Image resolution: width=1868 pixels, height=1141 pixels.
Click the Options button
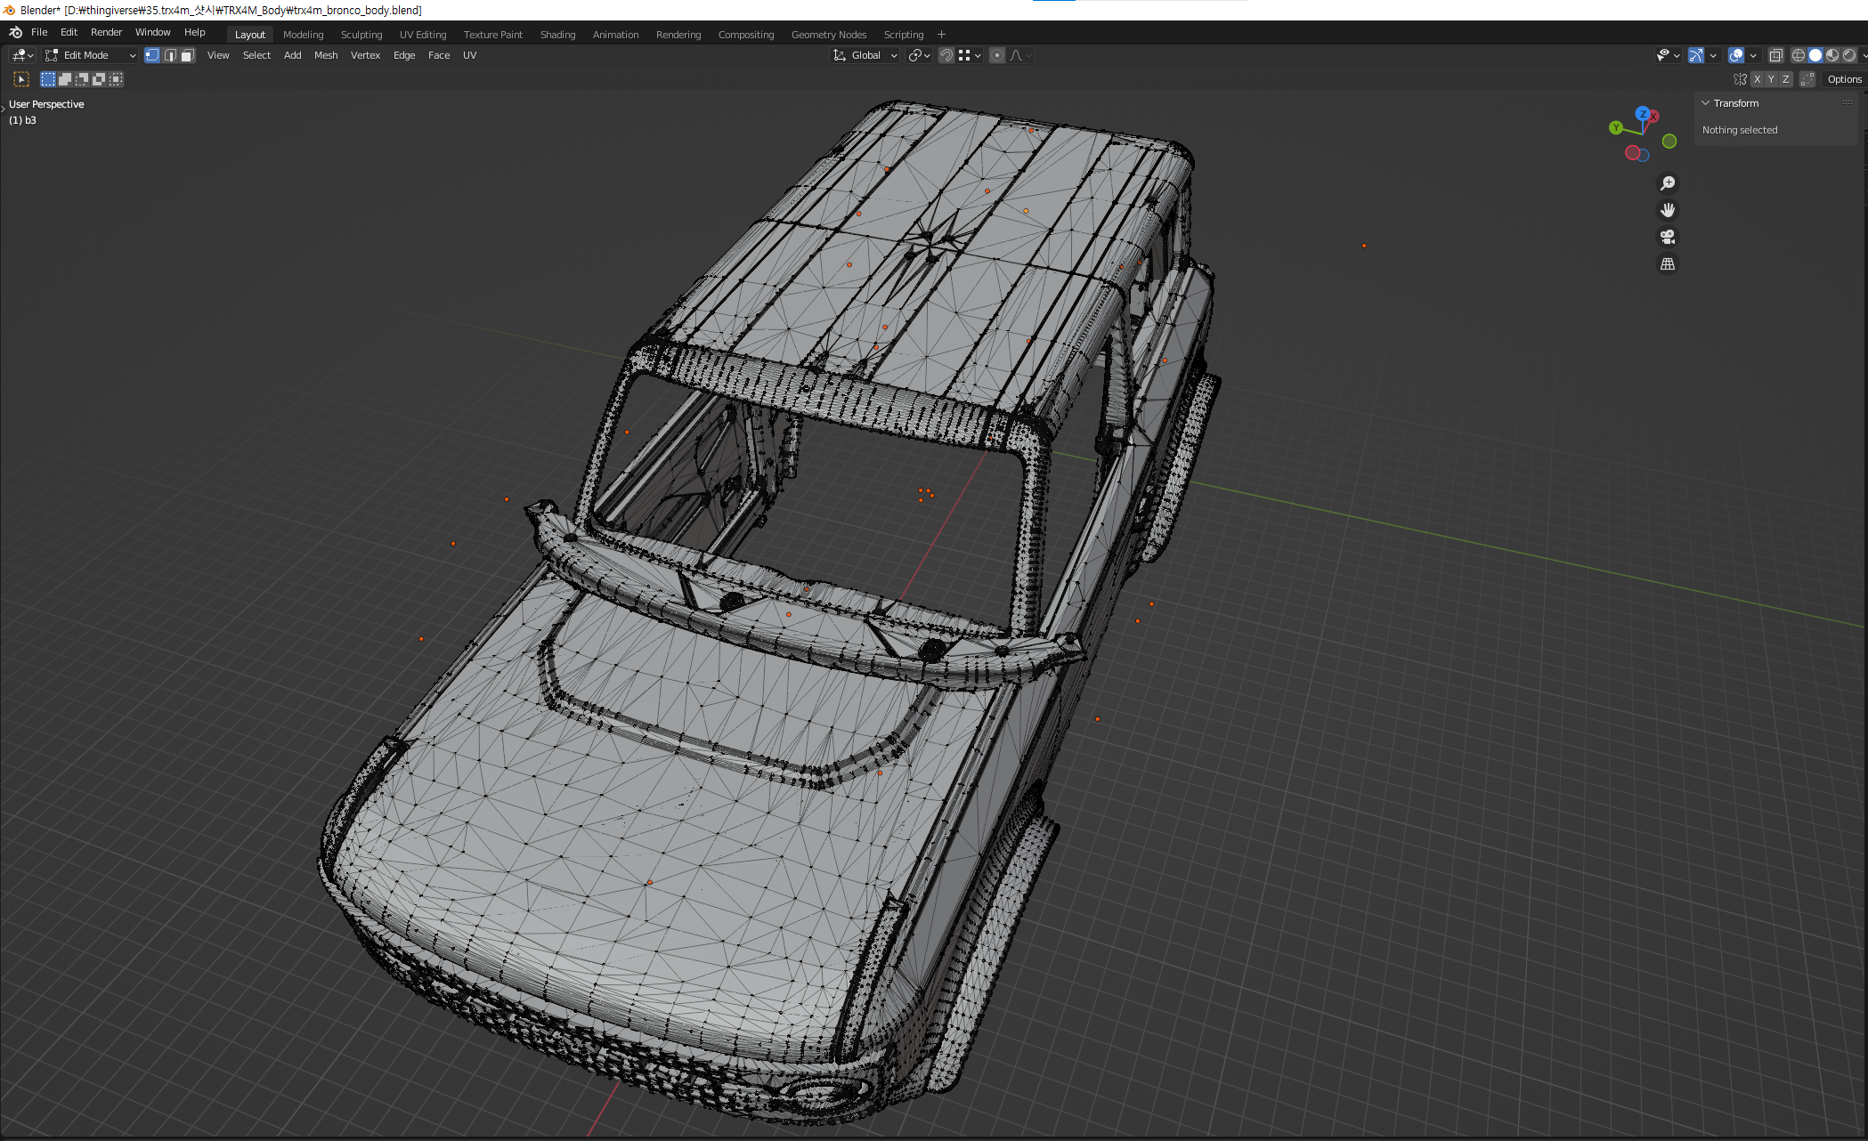pos(1844,79)
